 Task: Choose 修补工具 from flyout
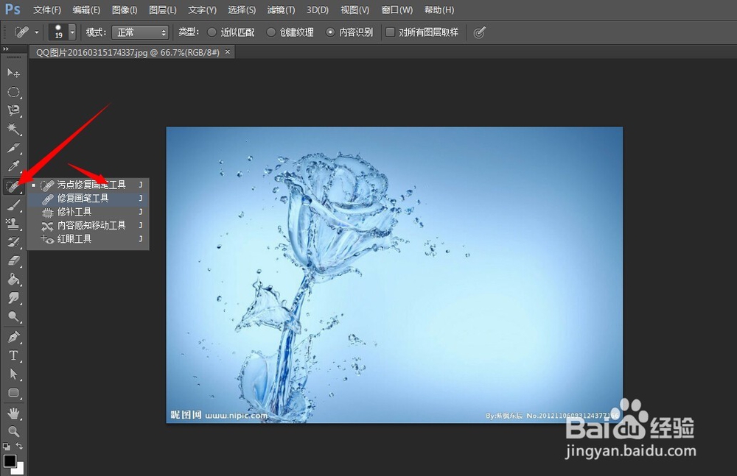pos(88,212)
